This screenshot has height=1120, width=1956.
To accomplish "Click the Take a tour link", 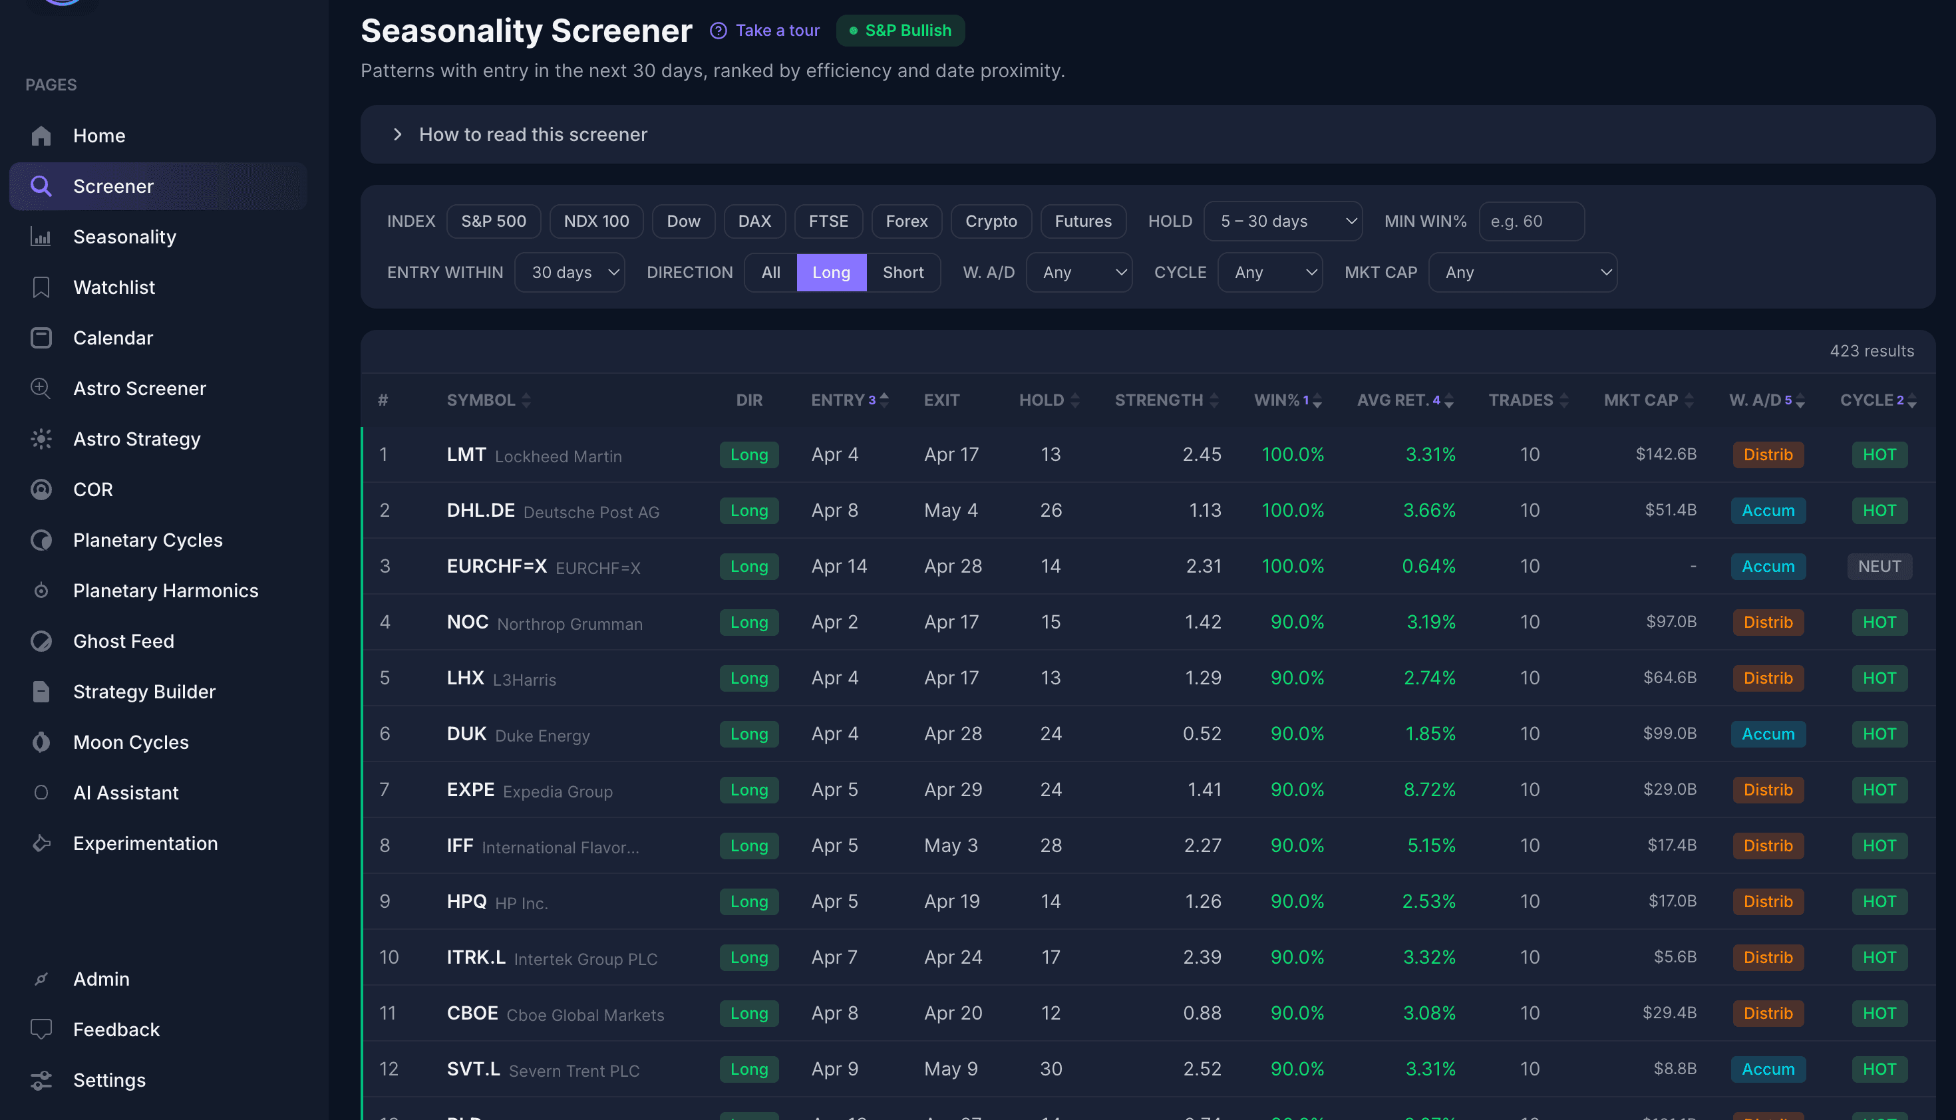I will pos(777,30).
